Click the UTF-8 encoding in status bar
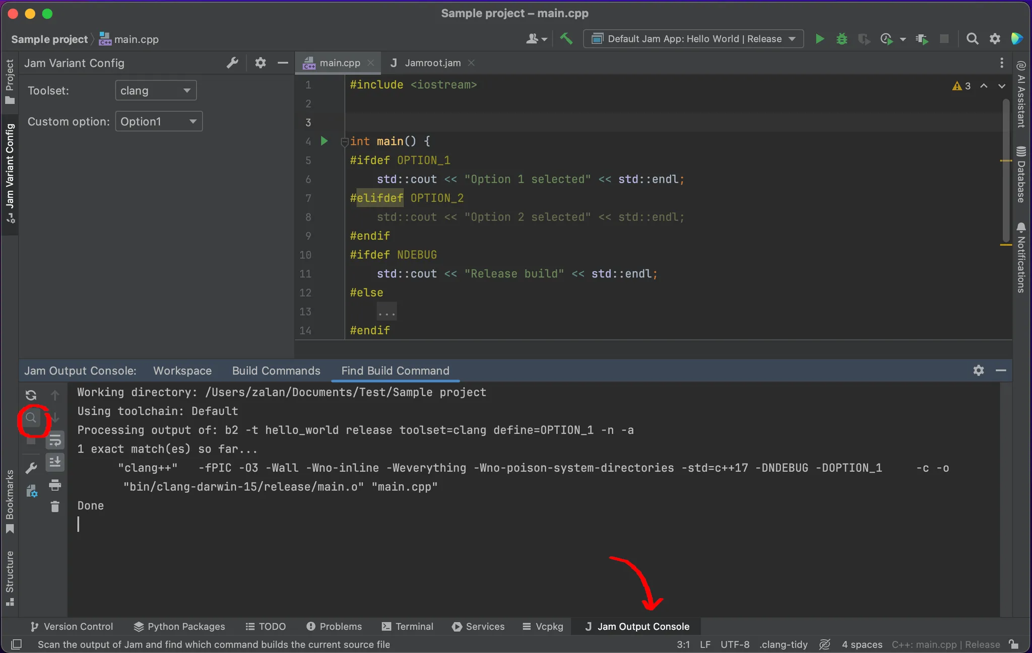The height and width of the screenshot is (653, 1032). (735, 644)
